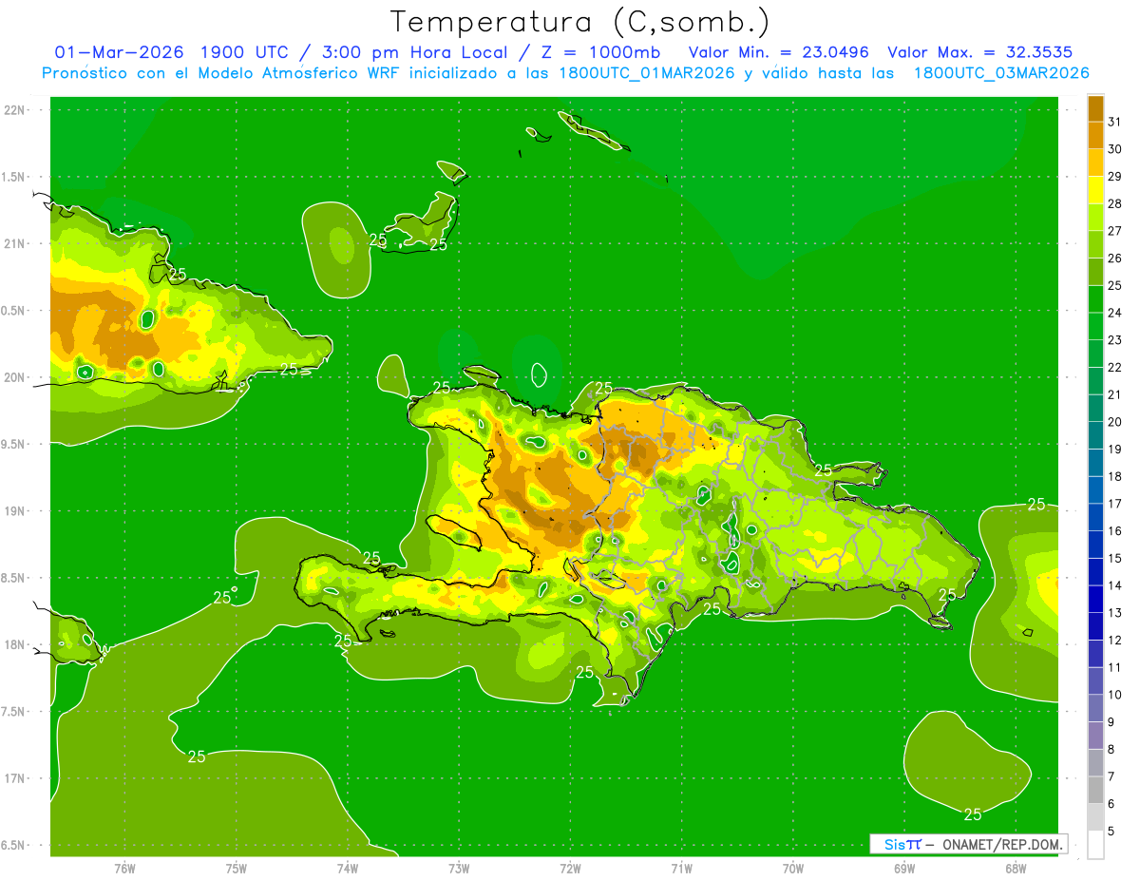The image size is (1140, 881).
Task: Click the "20N" latitude label
Action: coord(13,377)
